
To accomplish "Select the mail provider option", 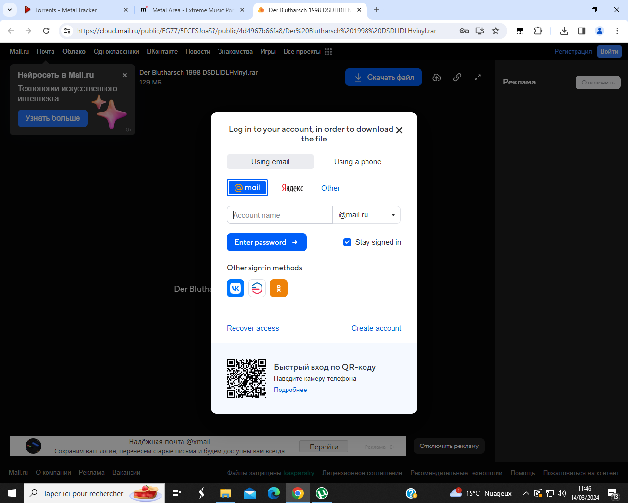I will [x=247, y=188].
